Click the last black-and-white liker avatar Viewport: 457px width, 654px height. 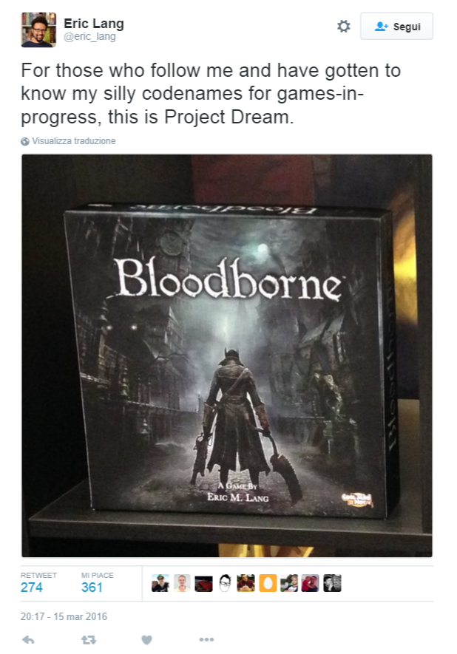[x=332, y=583]
